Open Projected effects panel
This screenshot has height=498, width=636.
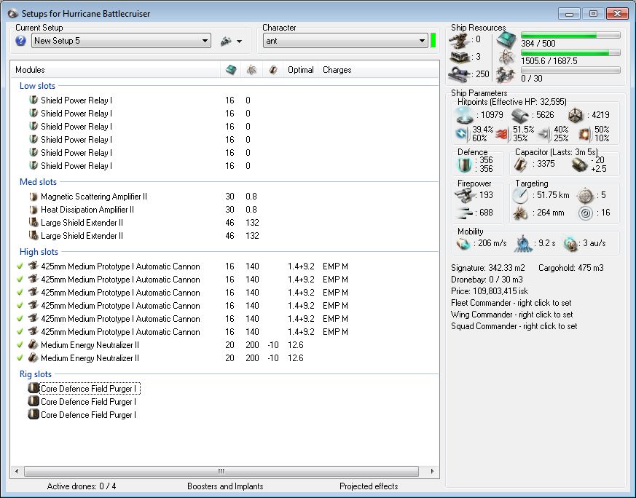[369, 486]
